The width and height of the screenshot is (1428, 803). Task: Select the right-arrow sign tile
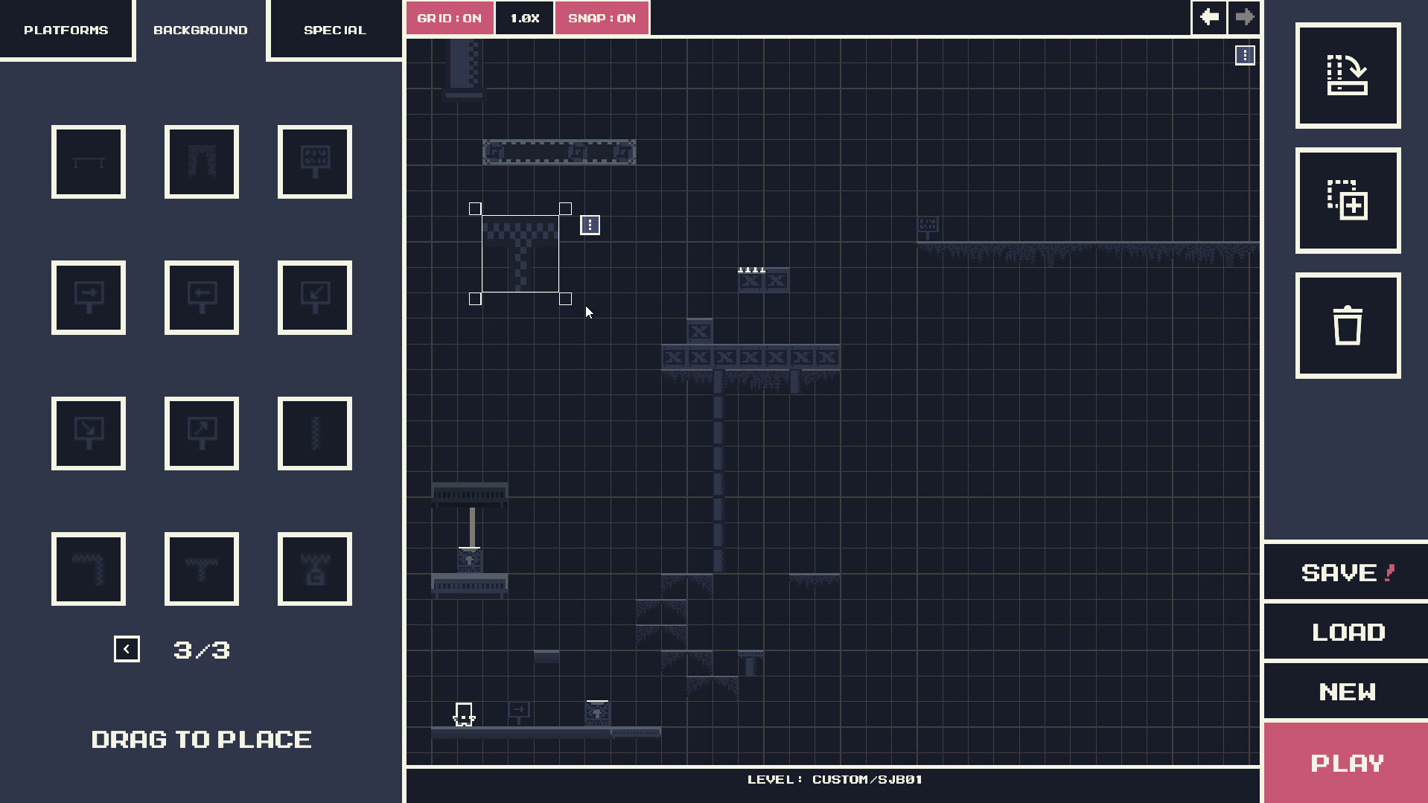[88, 298]
